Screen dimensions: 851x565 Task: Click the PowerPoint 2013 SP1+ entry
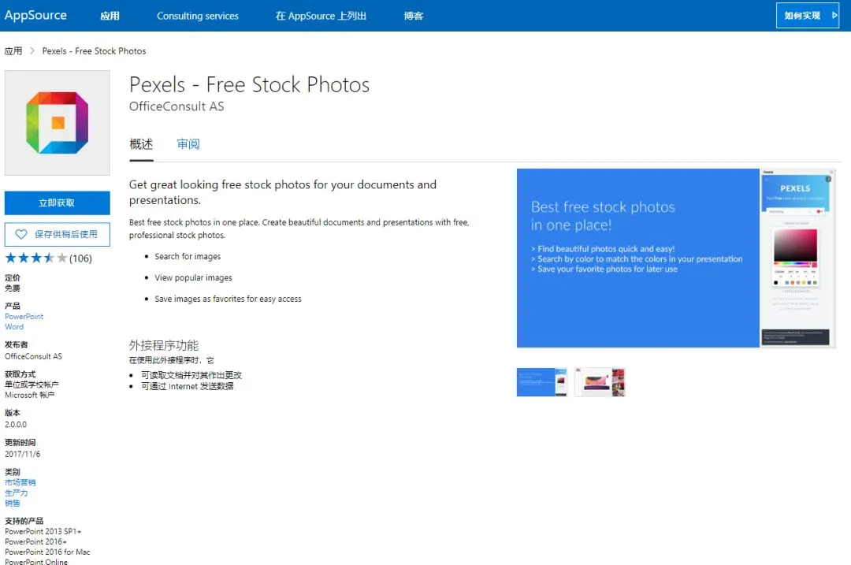coord(43,531)
